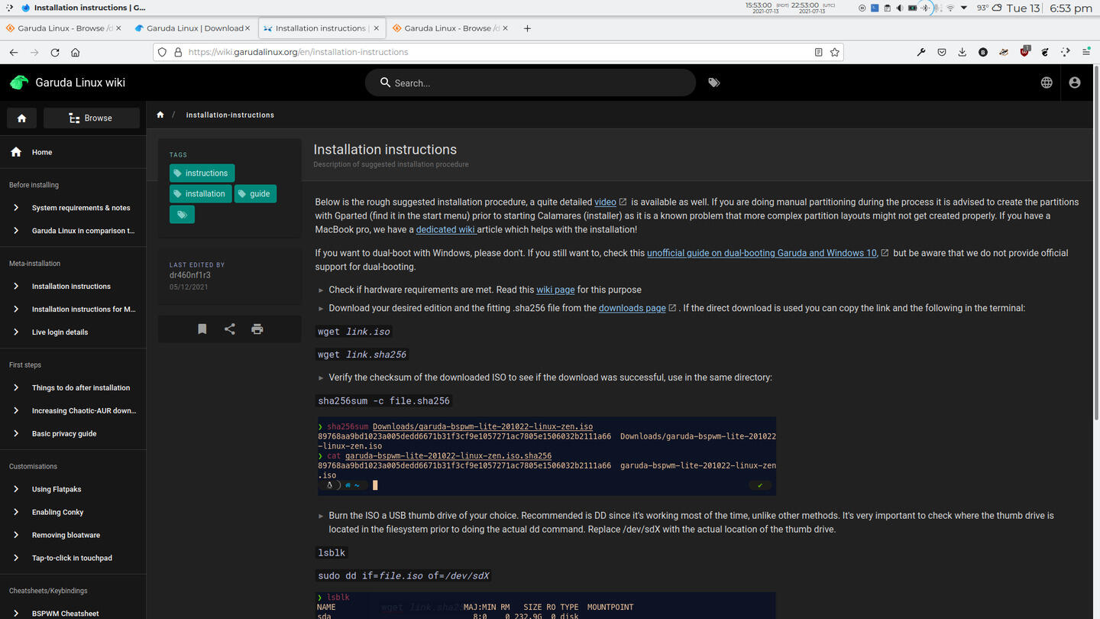
Task: Open page site-info shield icon
Action: (161, 52)
